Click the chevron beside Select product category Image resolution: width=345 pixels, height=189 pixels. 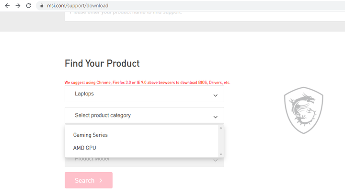(x=216, y=117)
